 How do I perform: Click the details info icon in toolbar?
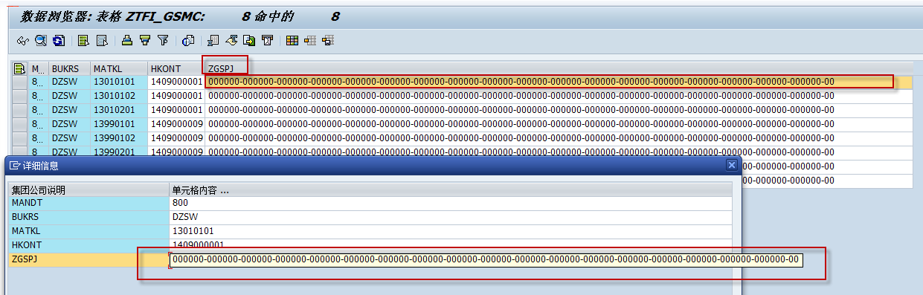[x=187, y=41]
